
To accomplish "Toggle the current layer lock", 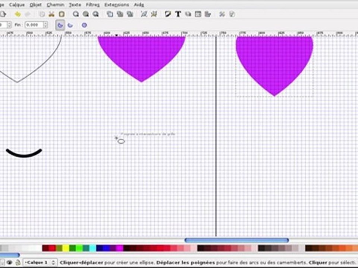I will pos(18,262).
